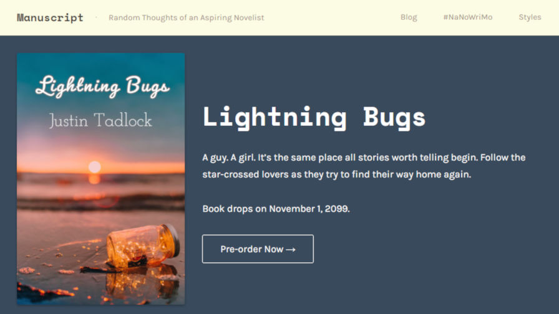The image size is (559, 314).
Task: Click the script Lightning Bugs title on the cover
Action: [x=102, y=87]
